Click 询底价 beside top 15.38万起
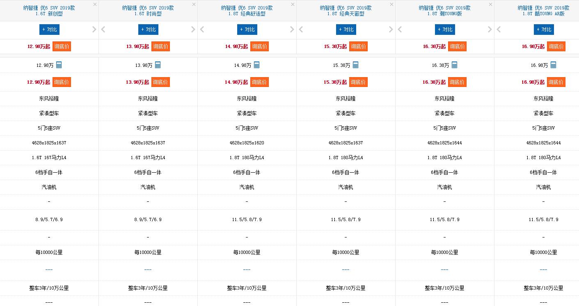 click(358, 46)
